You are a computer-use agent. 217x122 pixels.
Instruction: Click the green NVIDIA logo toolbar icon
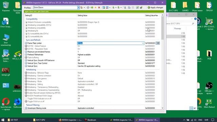click(92, 7)
